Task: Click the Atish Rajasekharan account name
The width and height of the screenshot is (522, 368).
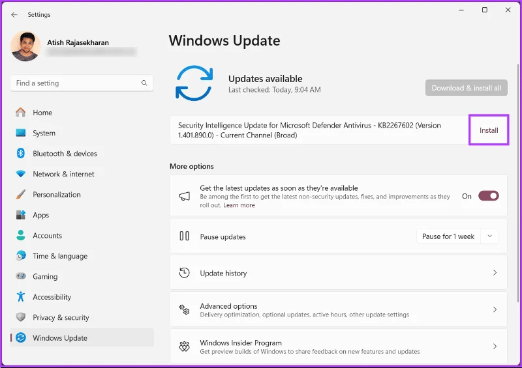Action: click(x=78, y=42)
